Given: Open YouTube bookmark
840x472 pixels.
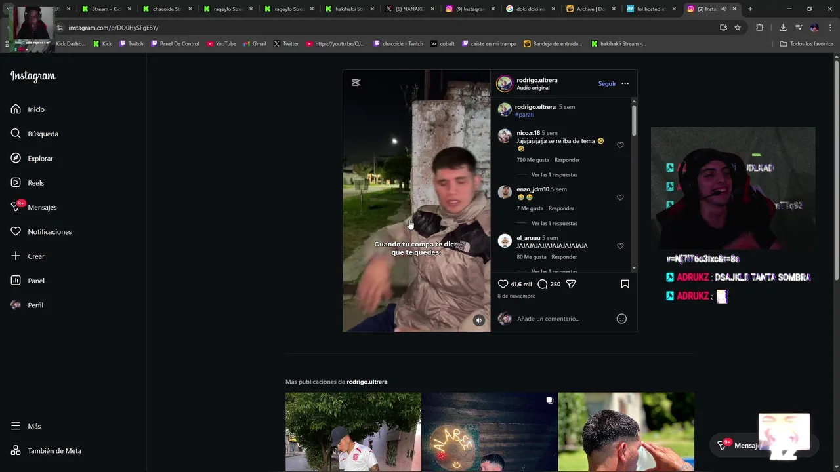Looking at the screenshot, I should coord(221,44).
